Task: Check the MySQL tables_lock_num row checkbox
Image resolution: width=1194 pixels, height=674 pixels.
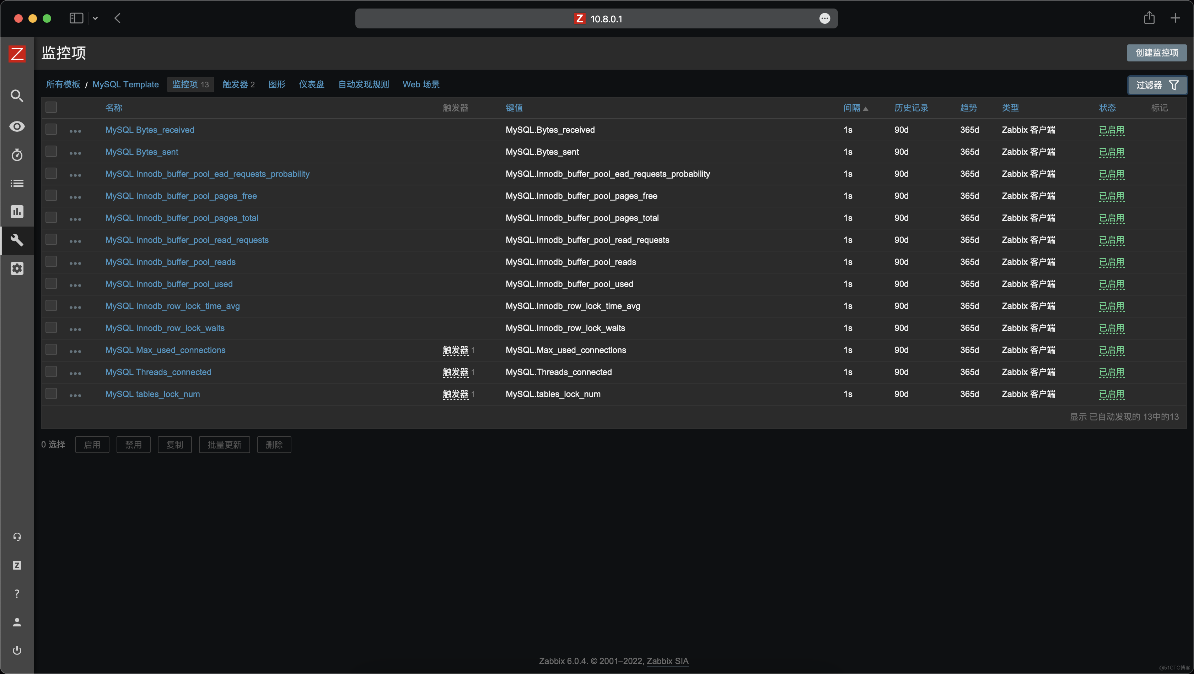Action: click(x=51, y=393)
